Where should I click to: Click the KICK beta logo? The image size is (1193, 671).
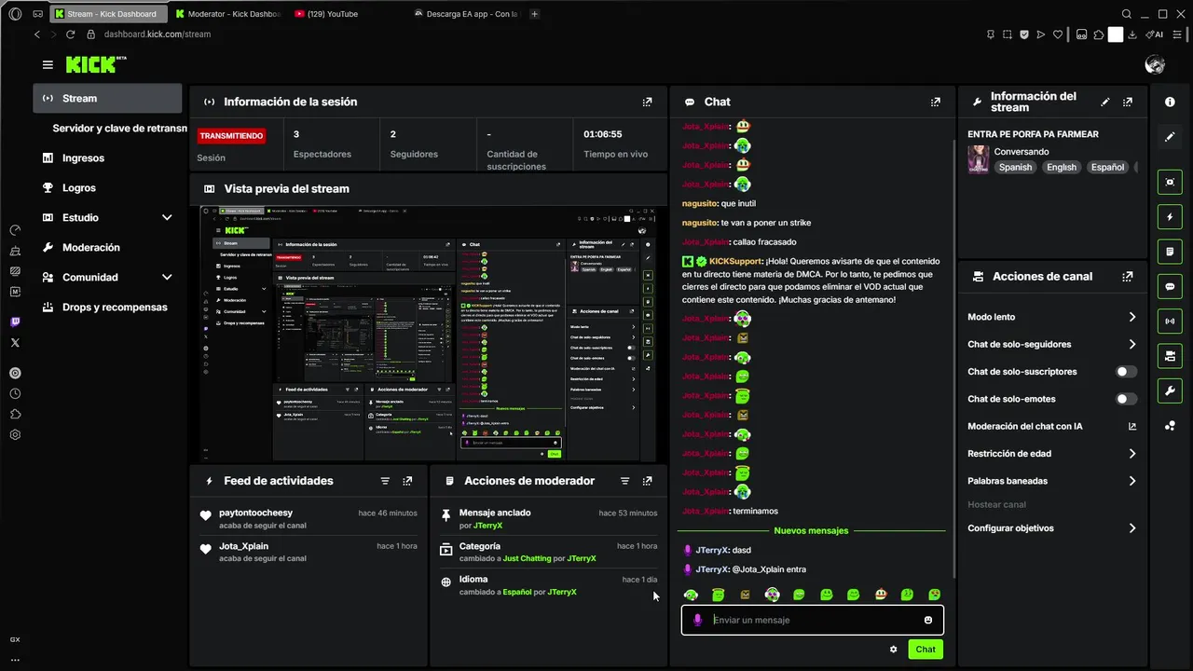(x=96, y=64)
